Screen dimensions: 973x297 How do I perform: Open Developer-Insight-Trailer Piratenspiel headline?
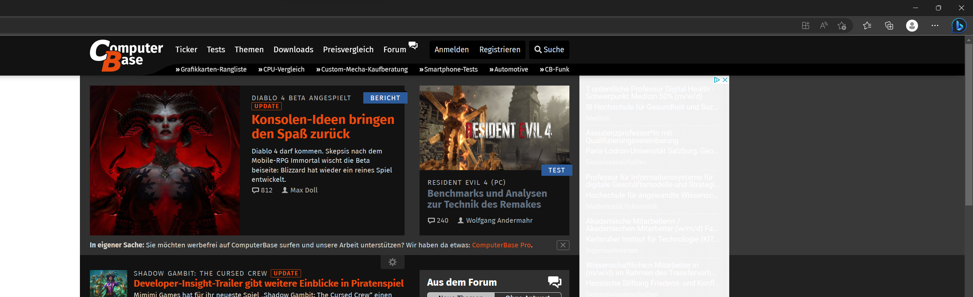(268, 283)
